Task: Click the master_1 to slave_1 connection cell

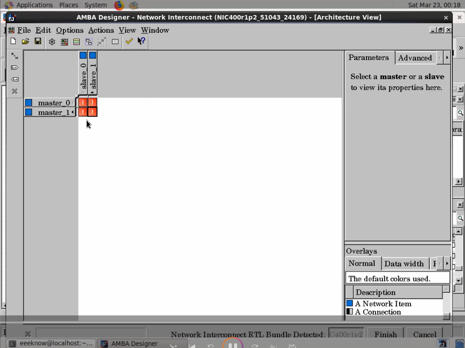Action: (x=92, y=112)
